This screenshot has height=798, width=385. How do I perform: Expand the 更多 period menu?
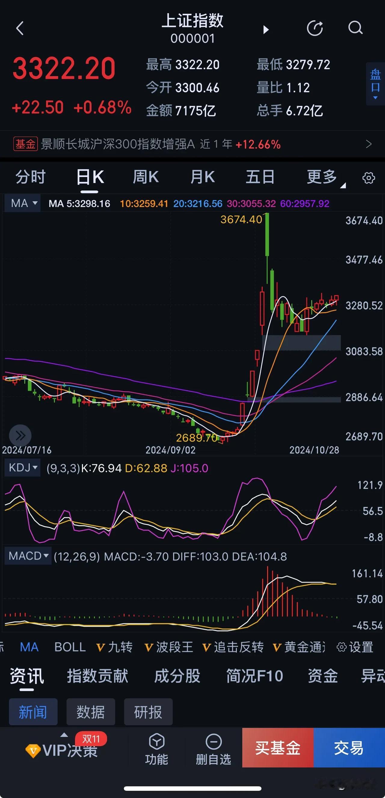(325, 178)
